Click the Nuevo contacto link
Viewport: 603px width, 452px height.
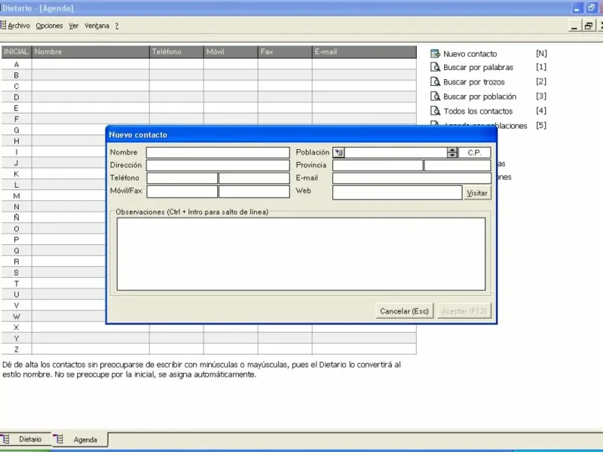tap(470, 53)
